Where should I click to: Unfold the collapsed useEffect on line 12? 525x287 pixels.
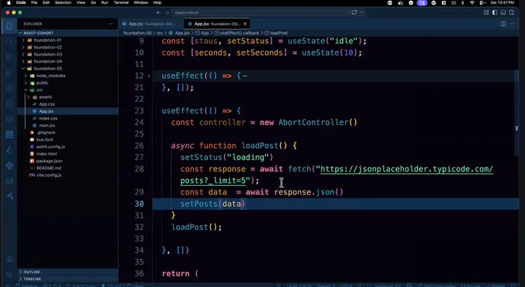[149, 76]
